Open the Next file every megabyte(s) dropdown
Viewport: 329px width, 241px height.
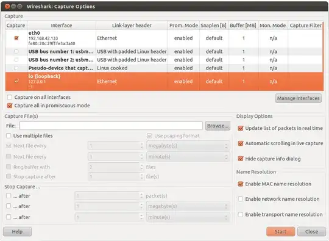[x=188, y=146]
